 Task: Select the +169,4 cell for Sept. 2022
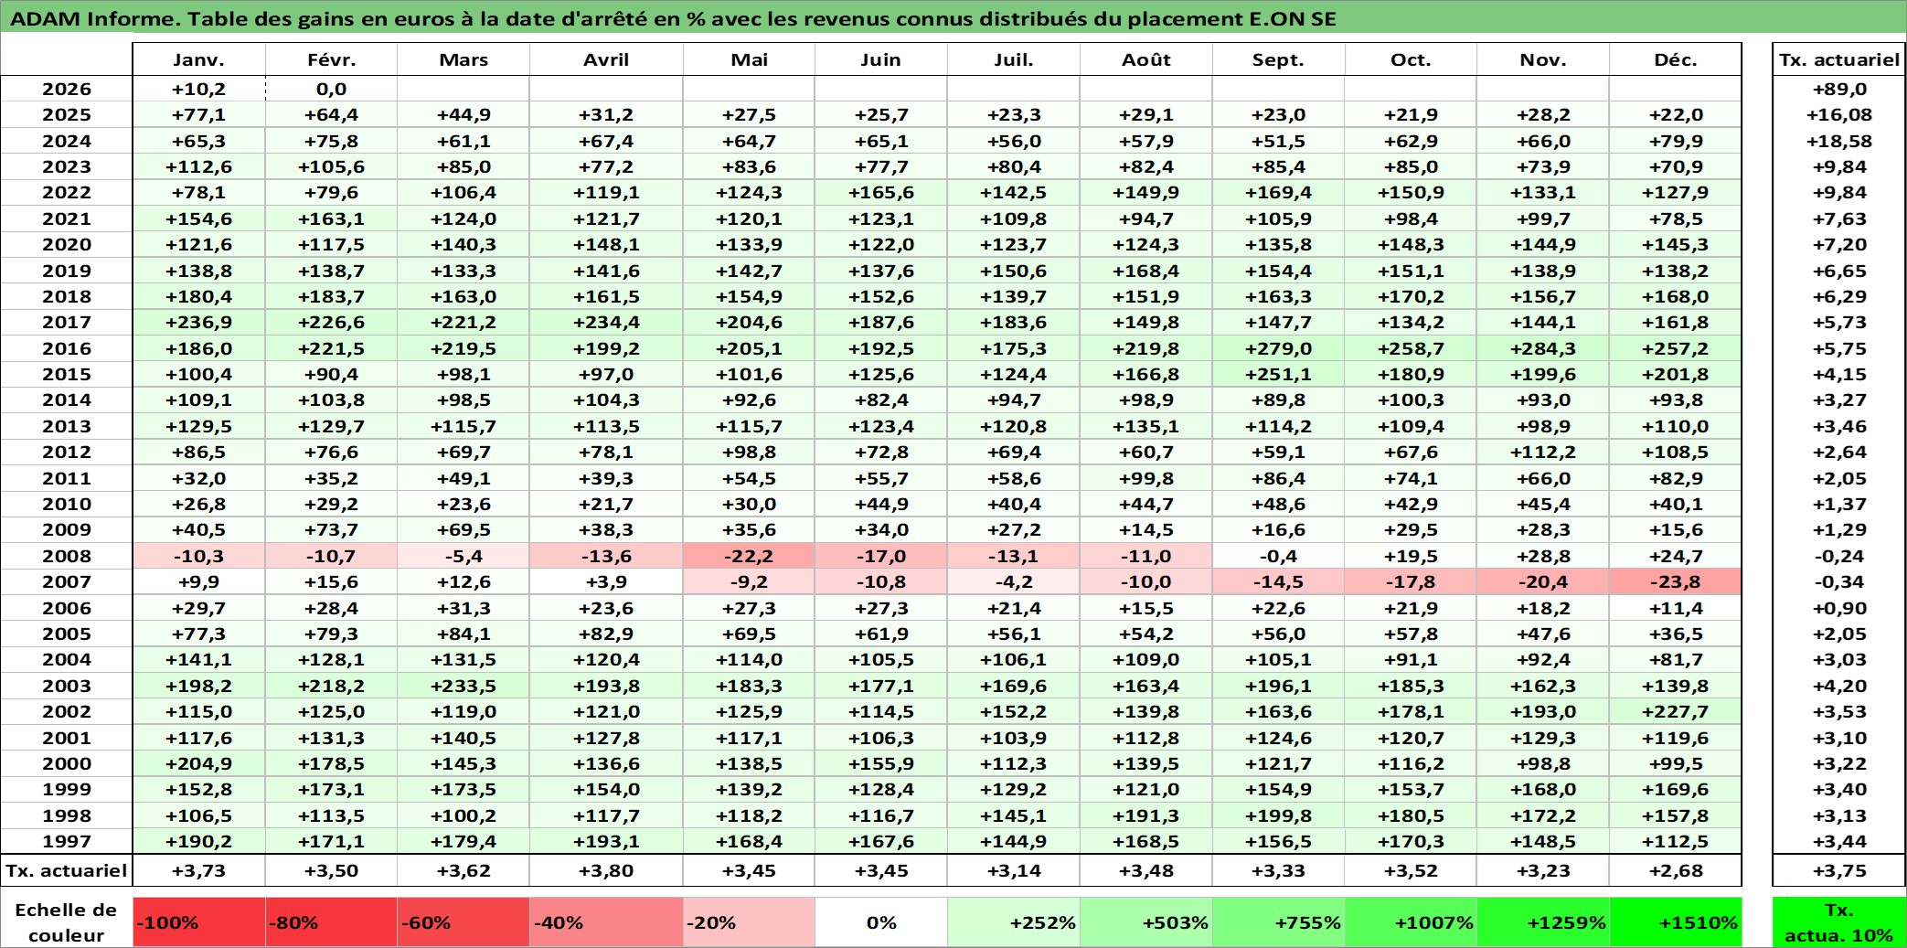1278,192
